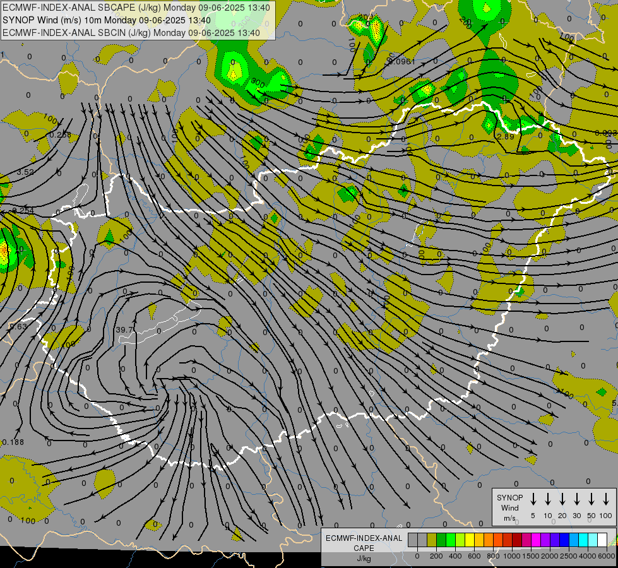Pick the first gray CAPE legend swatch
This screenshot has width=618, height=568.
413,540
